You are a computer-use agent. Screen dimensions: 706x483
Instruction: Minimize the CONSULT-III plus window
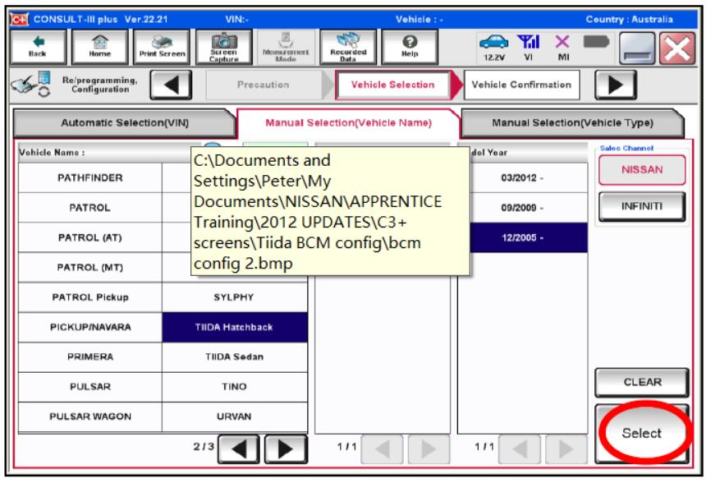pyautogui.click(x=637, y=48)
